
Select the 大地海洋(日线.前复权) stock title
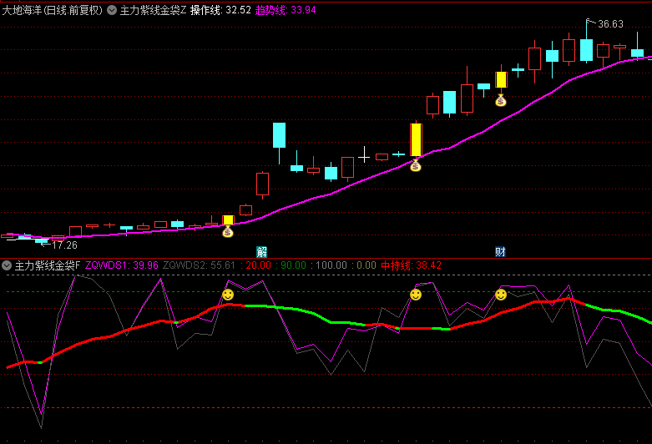53,10
